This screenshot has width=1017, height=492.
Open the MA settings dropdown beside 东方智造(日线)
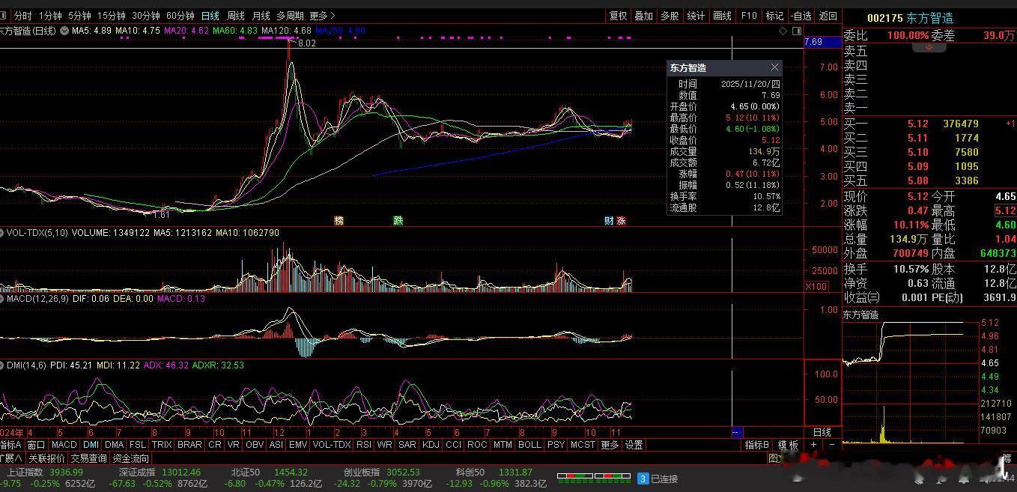(x=64, y=31)
